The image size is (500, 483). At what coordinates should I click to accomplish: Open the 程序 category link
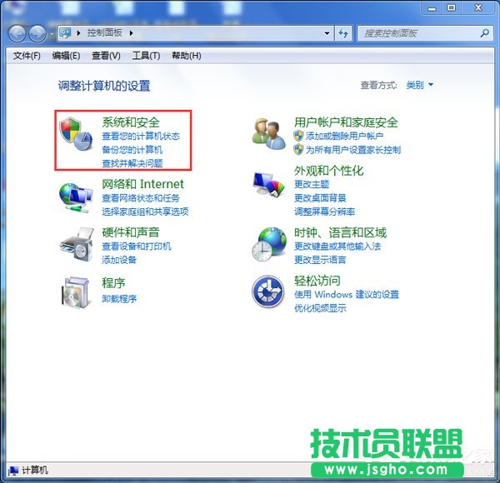113,282
